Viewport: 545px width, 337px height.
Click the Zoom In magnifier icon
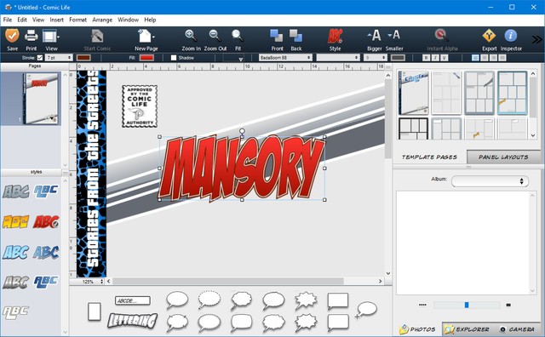(191, 36)
